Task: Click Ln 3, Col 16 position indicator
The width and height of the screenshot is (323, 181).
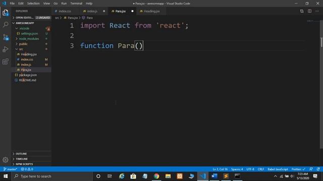Action: pyautogui.click(x=220, y=169)
